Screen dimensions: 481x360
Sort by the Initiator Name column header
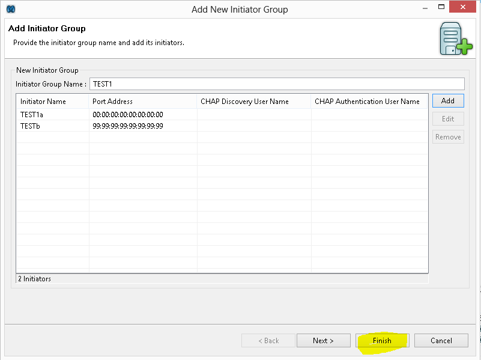pyautogui.click(x=43, y=102)
